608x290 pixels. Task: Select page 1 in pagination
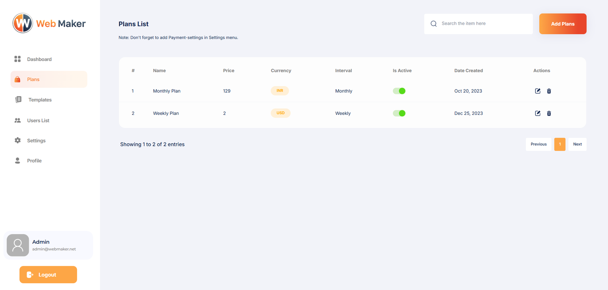coord(560,144)
